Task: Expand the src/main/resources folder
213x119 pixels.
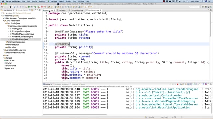Action: coord(5,42)
